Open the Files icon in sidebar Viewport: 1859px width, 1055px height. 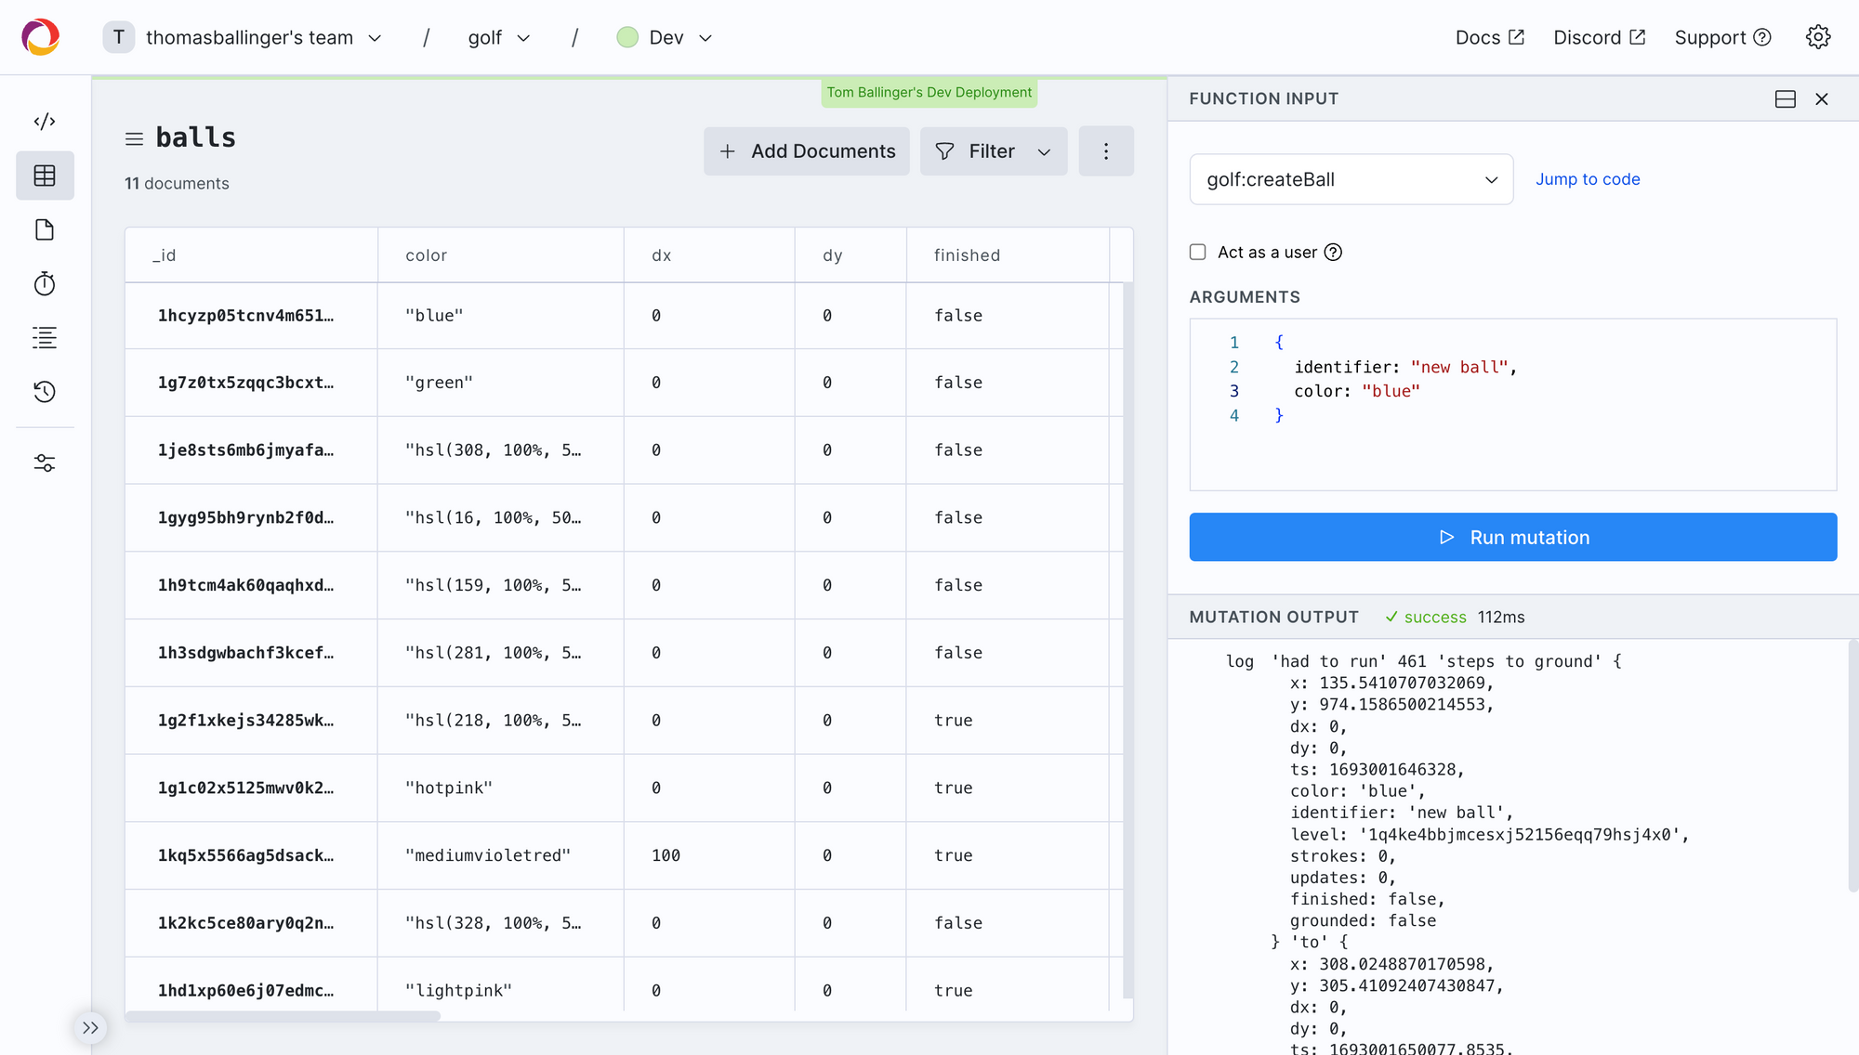click(x=45, y=229)
